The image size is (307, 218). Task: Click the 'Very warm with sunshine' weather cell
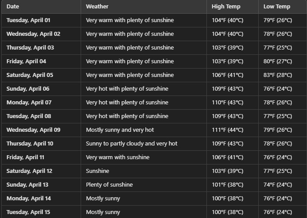click(117, 157)
